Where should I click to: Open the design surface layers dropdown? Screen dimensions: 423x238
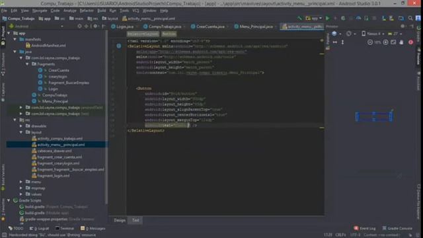[x=336, y=34]
